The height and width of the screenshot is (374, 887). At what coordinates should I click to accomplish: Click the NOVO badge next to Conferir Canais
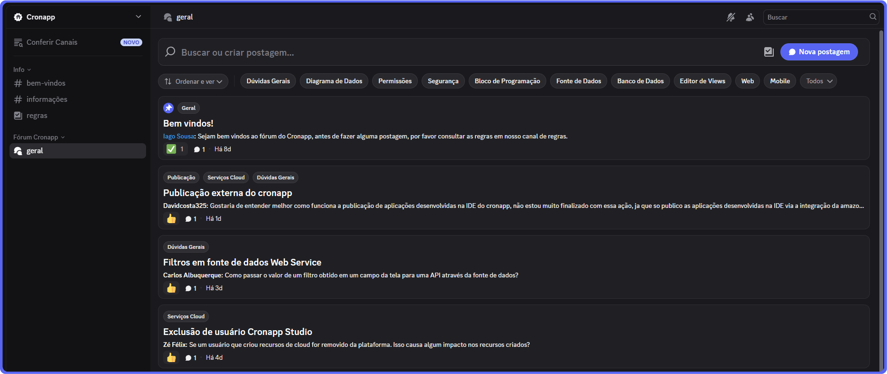[x=131, y=42]
